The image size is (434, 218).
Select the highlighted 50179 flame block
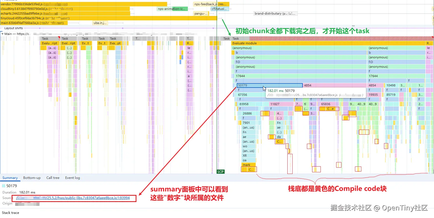point(270,85)
